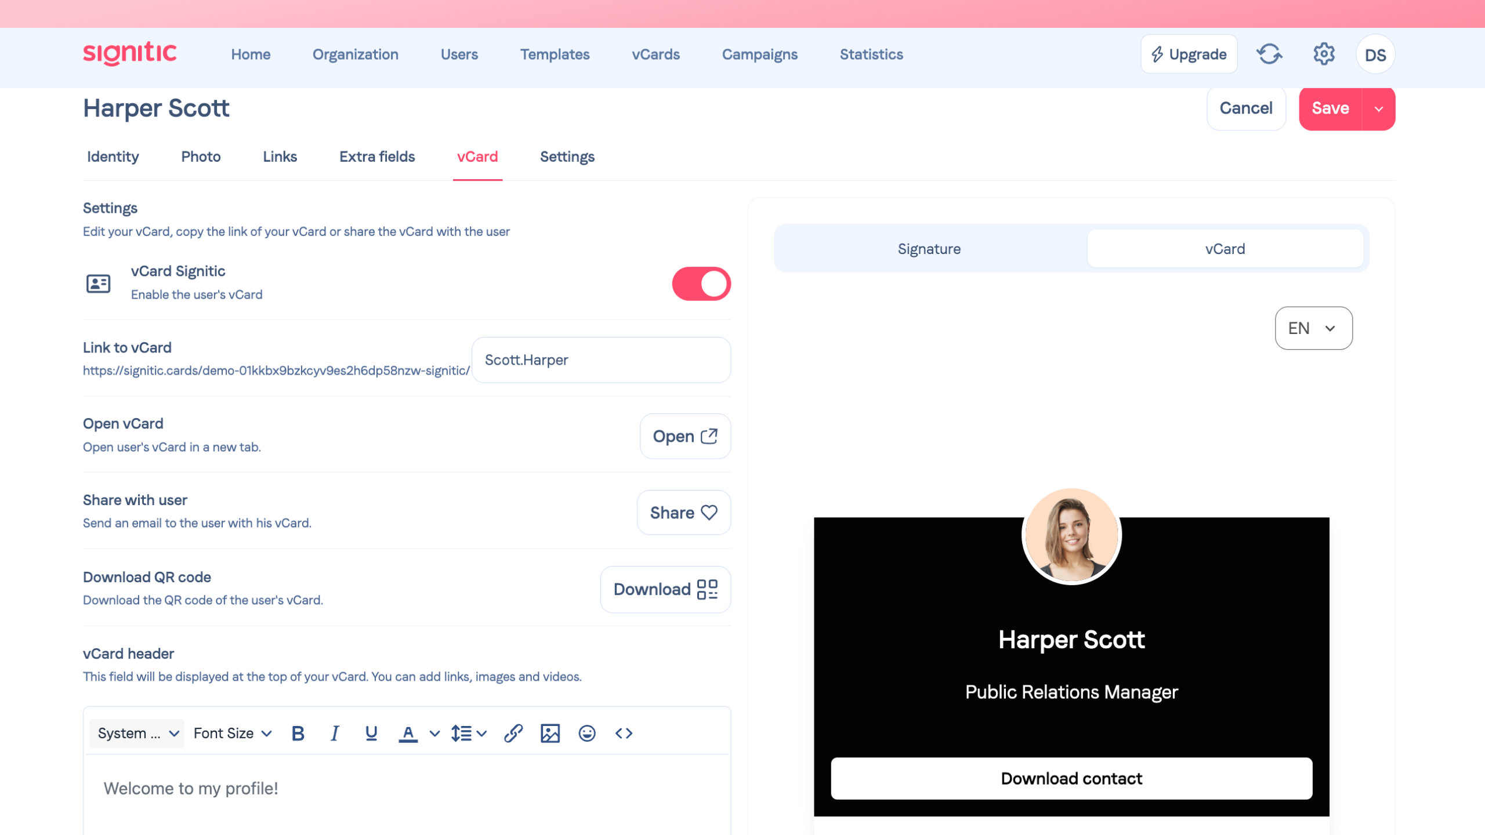1485x835 pixels.
Task: Disable the vCard Signitic toggle
Action: tap(701, 284)
